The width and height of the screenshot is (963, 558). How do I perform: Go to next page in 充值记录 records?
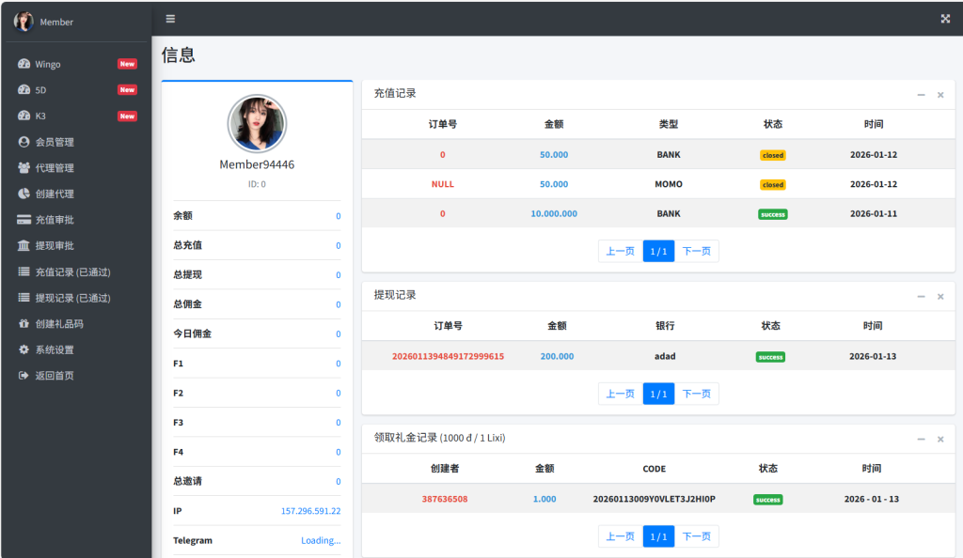click(x=697, y=251)
